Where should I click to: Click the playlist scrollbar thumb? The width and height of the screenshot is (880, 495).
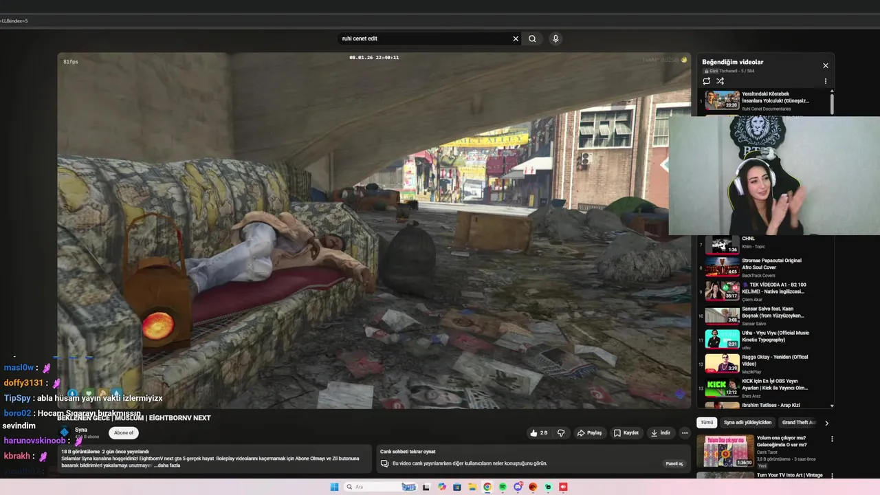832,104
